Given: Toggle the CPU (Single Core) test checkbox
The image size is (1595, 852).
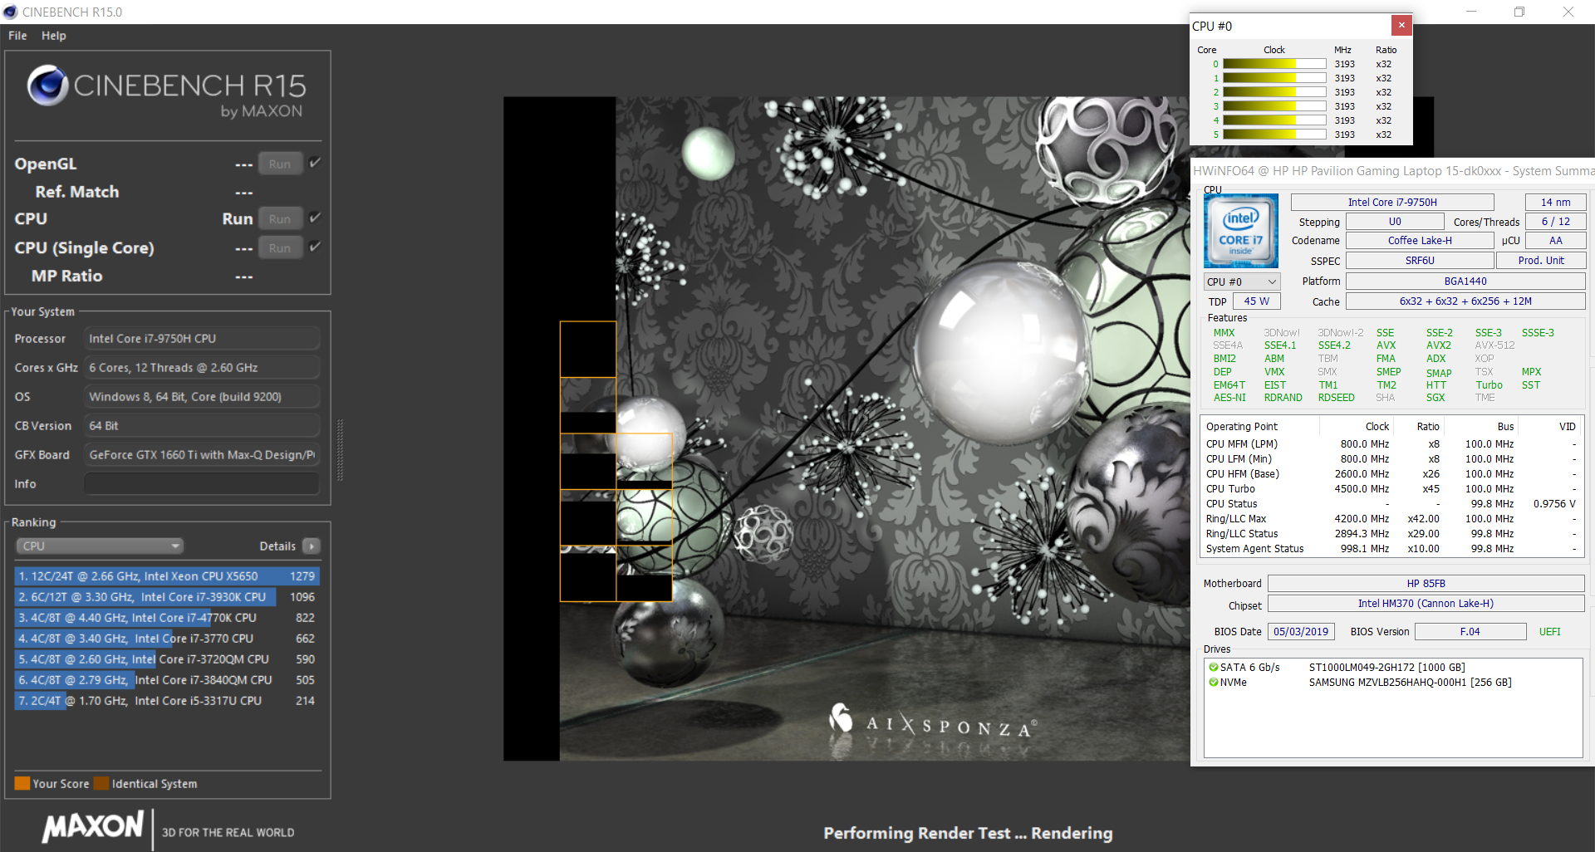Looking at the screenshot, I should click(x=315, y=247).
